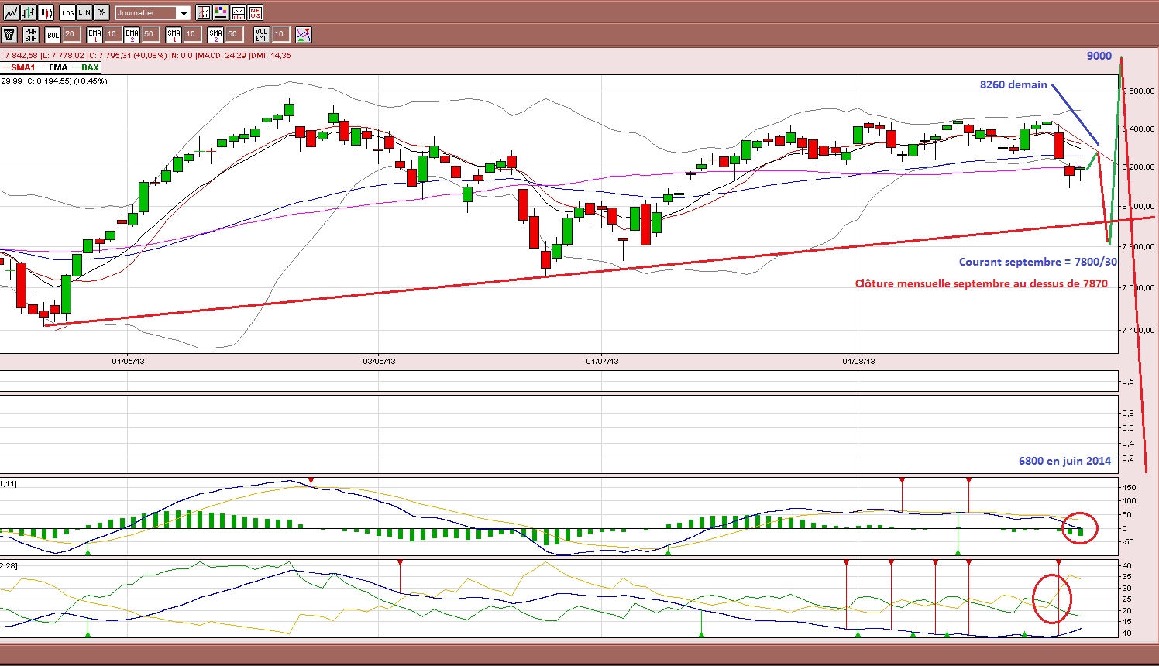
Task: Open the Journalier period dropdown
Action: 153,12
